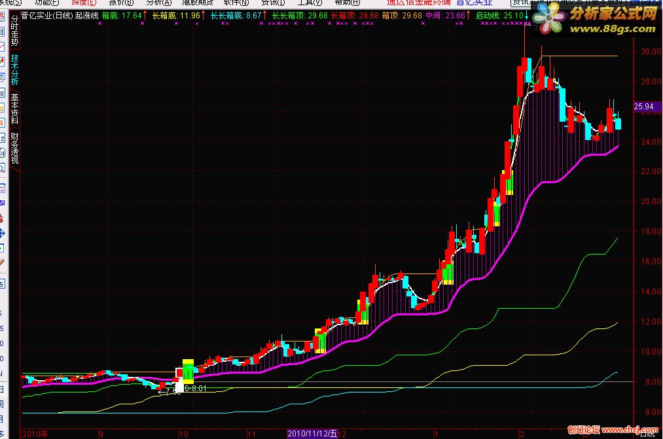This screenshot has width=663, height=439.
Task: Click the 起涨线 indicator name
Action: pyautogui.click(x=86, y=16)
